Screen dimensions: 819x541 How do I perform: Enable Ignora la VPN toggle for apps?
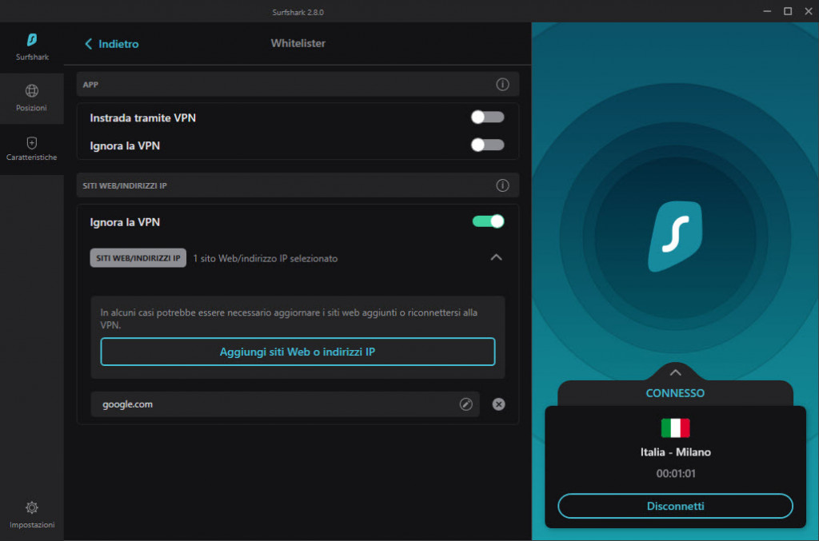(487, 145)
